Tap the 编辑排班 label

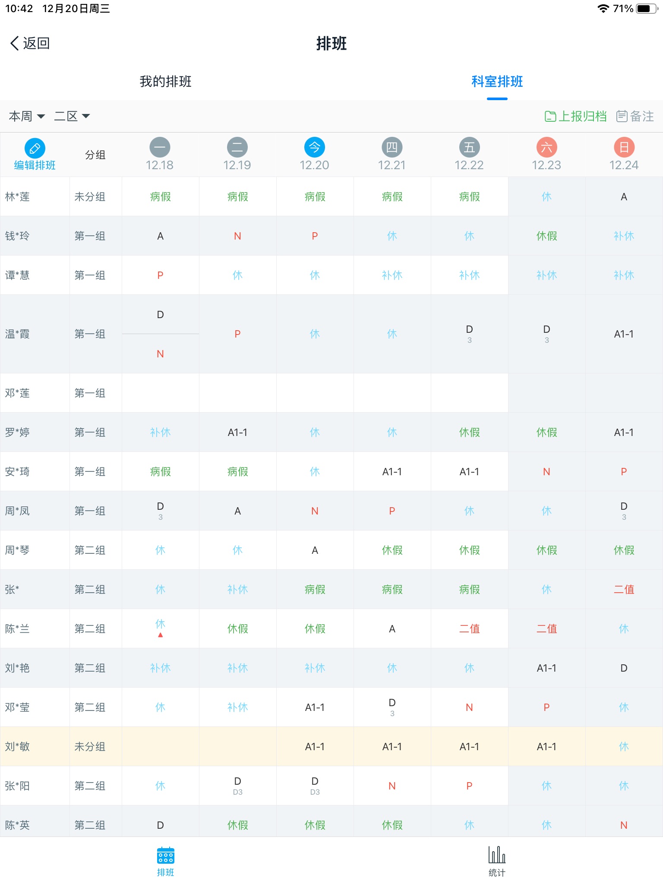[35, 165]
